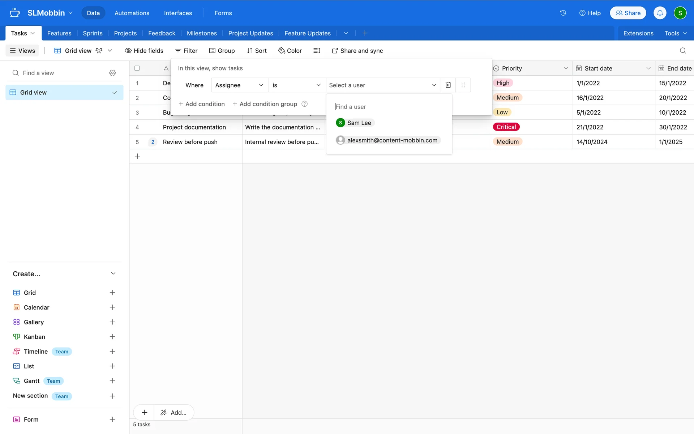Click the drag handle on filter condition

463,85
